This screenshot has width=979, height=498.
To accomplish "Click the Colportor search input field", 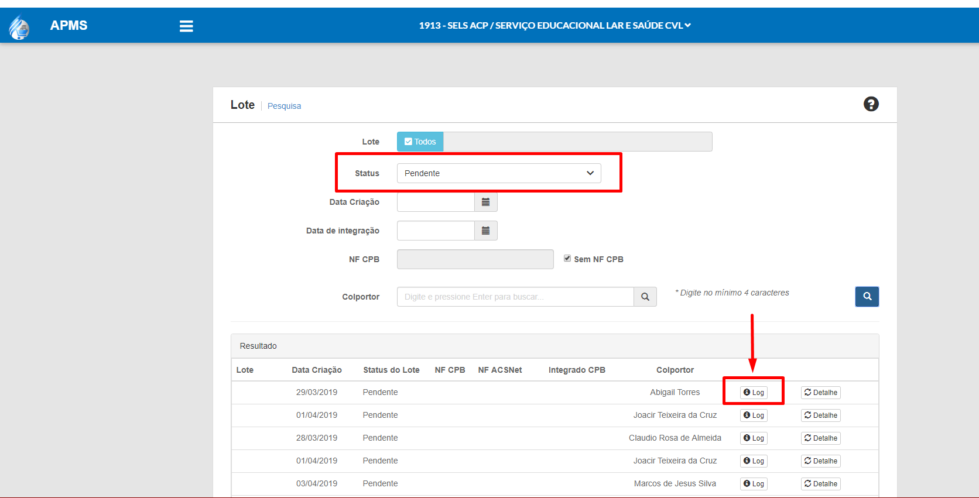I will point(515,297).
